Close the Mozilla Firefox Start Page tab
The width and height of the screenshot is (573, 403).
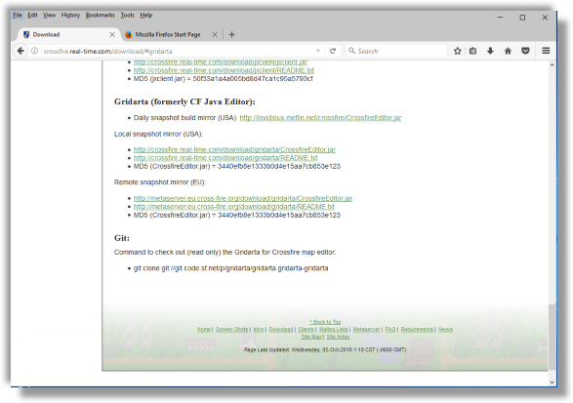coord(215,35)
